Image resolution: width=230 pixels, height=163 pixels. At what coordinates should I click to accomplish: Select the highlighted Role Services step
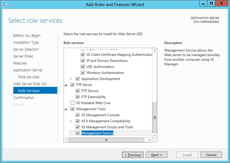click(35, 90)
